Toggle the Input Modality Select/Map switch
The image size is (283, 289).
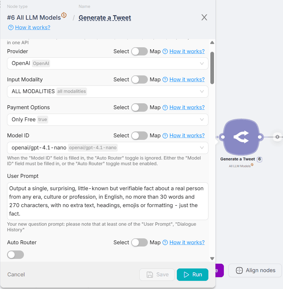139,79
